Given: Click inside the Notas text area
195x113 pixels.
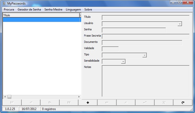Looking at the screenshot, I should [x=145, y=81].
